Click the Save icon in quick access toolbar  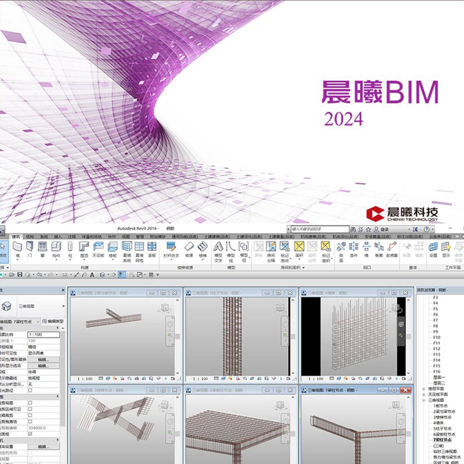pyautogui.click(x=20, y=275)
